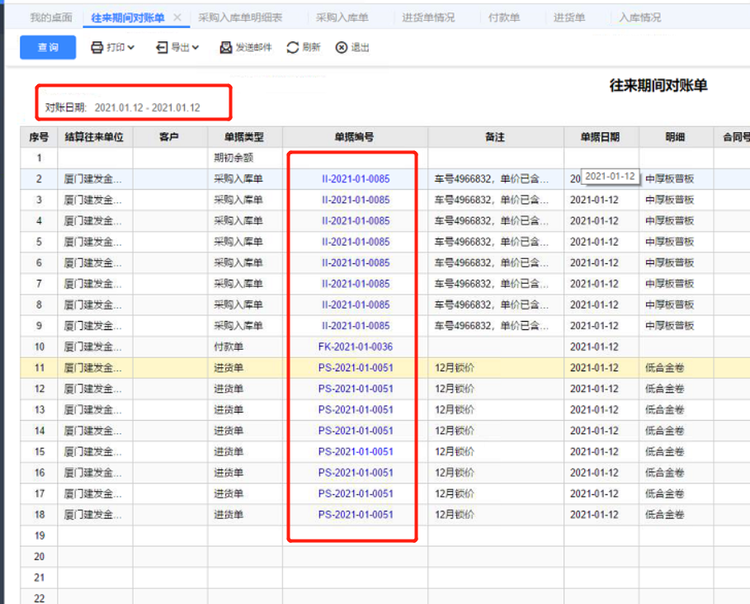Click the printer icon beside 打印
This screenshot has width=750, height=604.
[97, 47]
